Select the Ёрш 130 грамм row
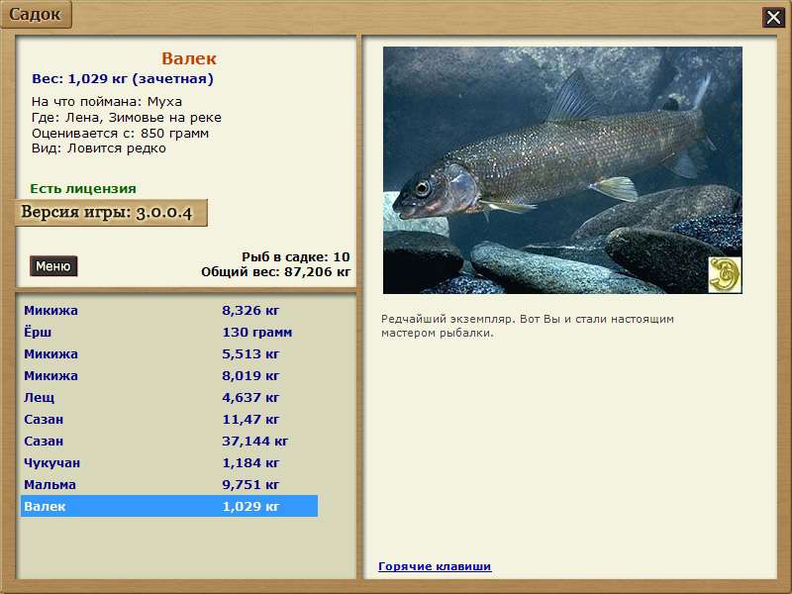792x594 pixels. pyautogui.click(x=168, y=333)
